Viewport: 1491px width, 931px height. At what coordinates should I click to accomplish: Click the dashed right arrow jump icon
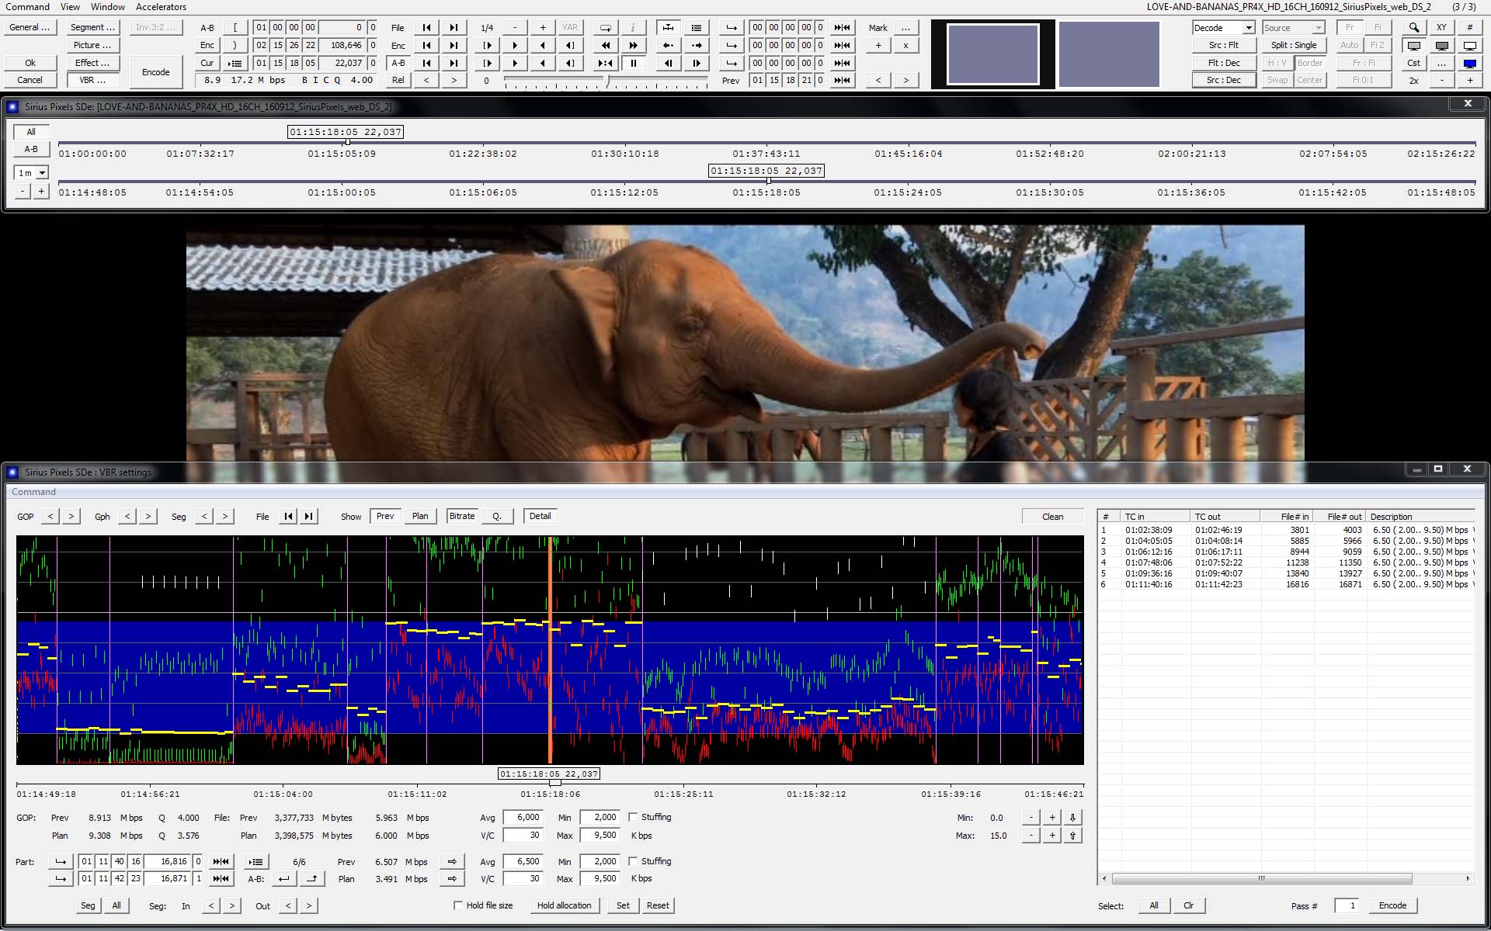696,45
